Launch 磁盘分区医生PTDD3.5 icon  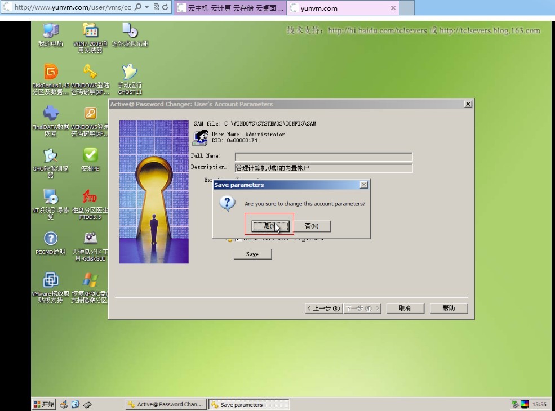[x=90, y=204]
